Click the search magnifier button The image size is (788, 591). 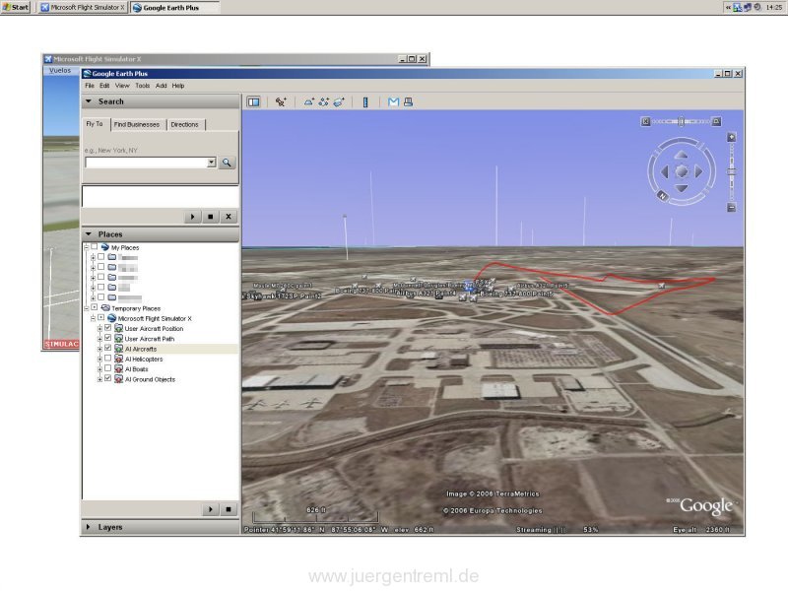228,163
